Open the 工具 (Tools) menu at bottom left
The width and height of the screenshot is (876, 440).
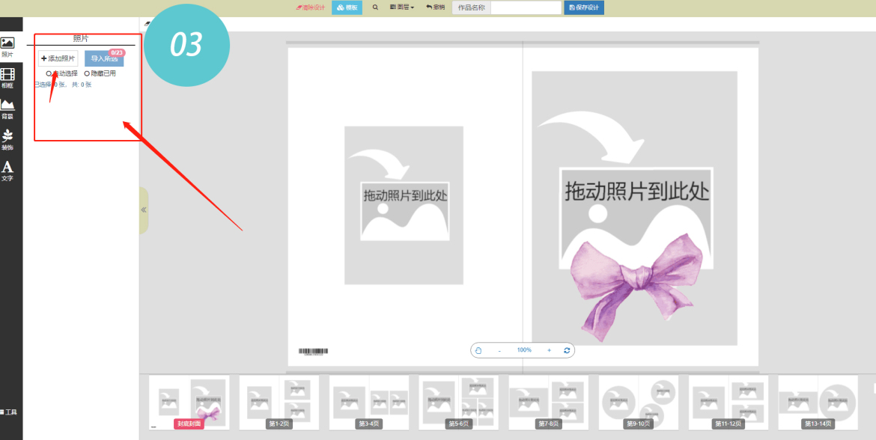[x=8, y=412]
